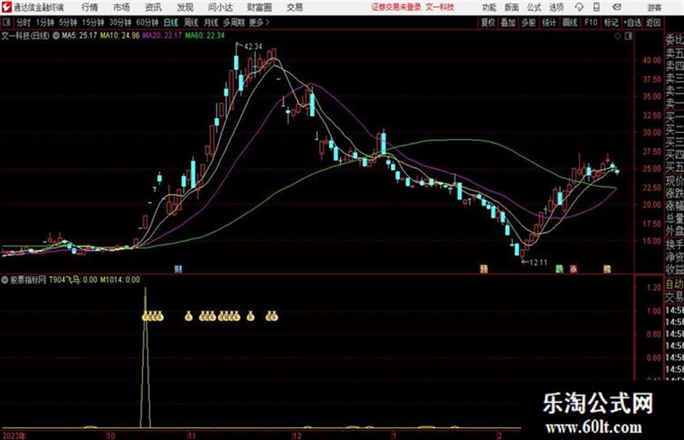Click the red 涨 event marker
684x440 pixels.
point(573,269)
